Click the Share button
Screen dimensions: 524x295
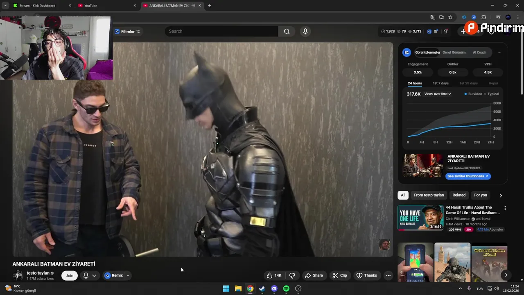[x=314, y=275]
